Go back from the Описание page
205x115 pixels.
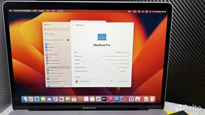73,25
